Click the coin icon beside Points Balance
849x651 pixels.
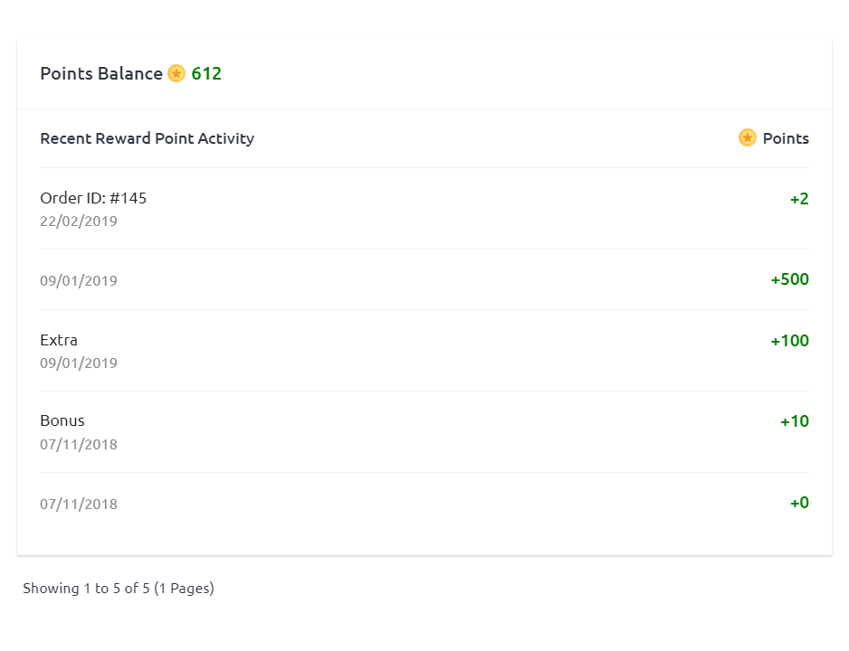176,73
